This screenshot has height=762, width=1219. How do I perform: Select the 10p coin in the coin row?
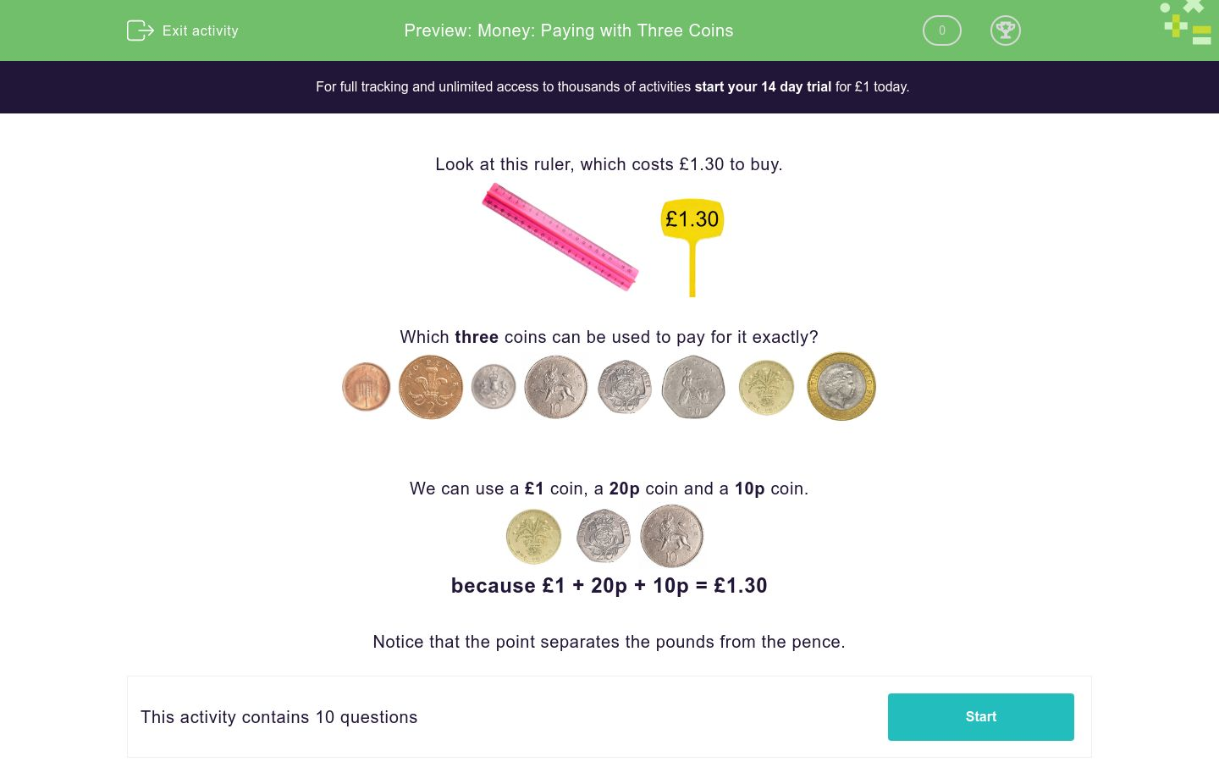pyautogui.click(x=556, y=387)
